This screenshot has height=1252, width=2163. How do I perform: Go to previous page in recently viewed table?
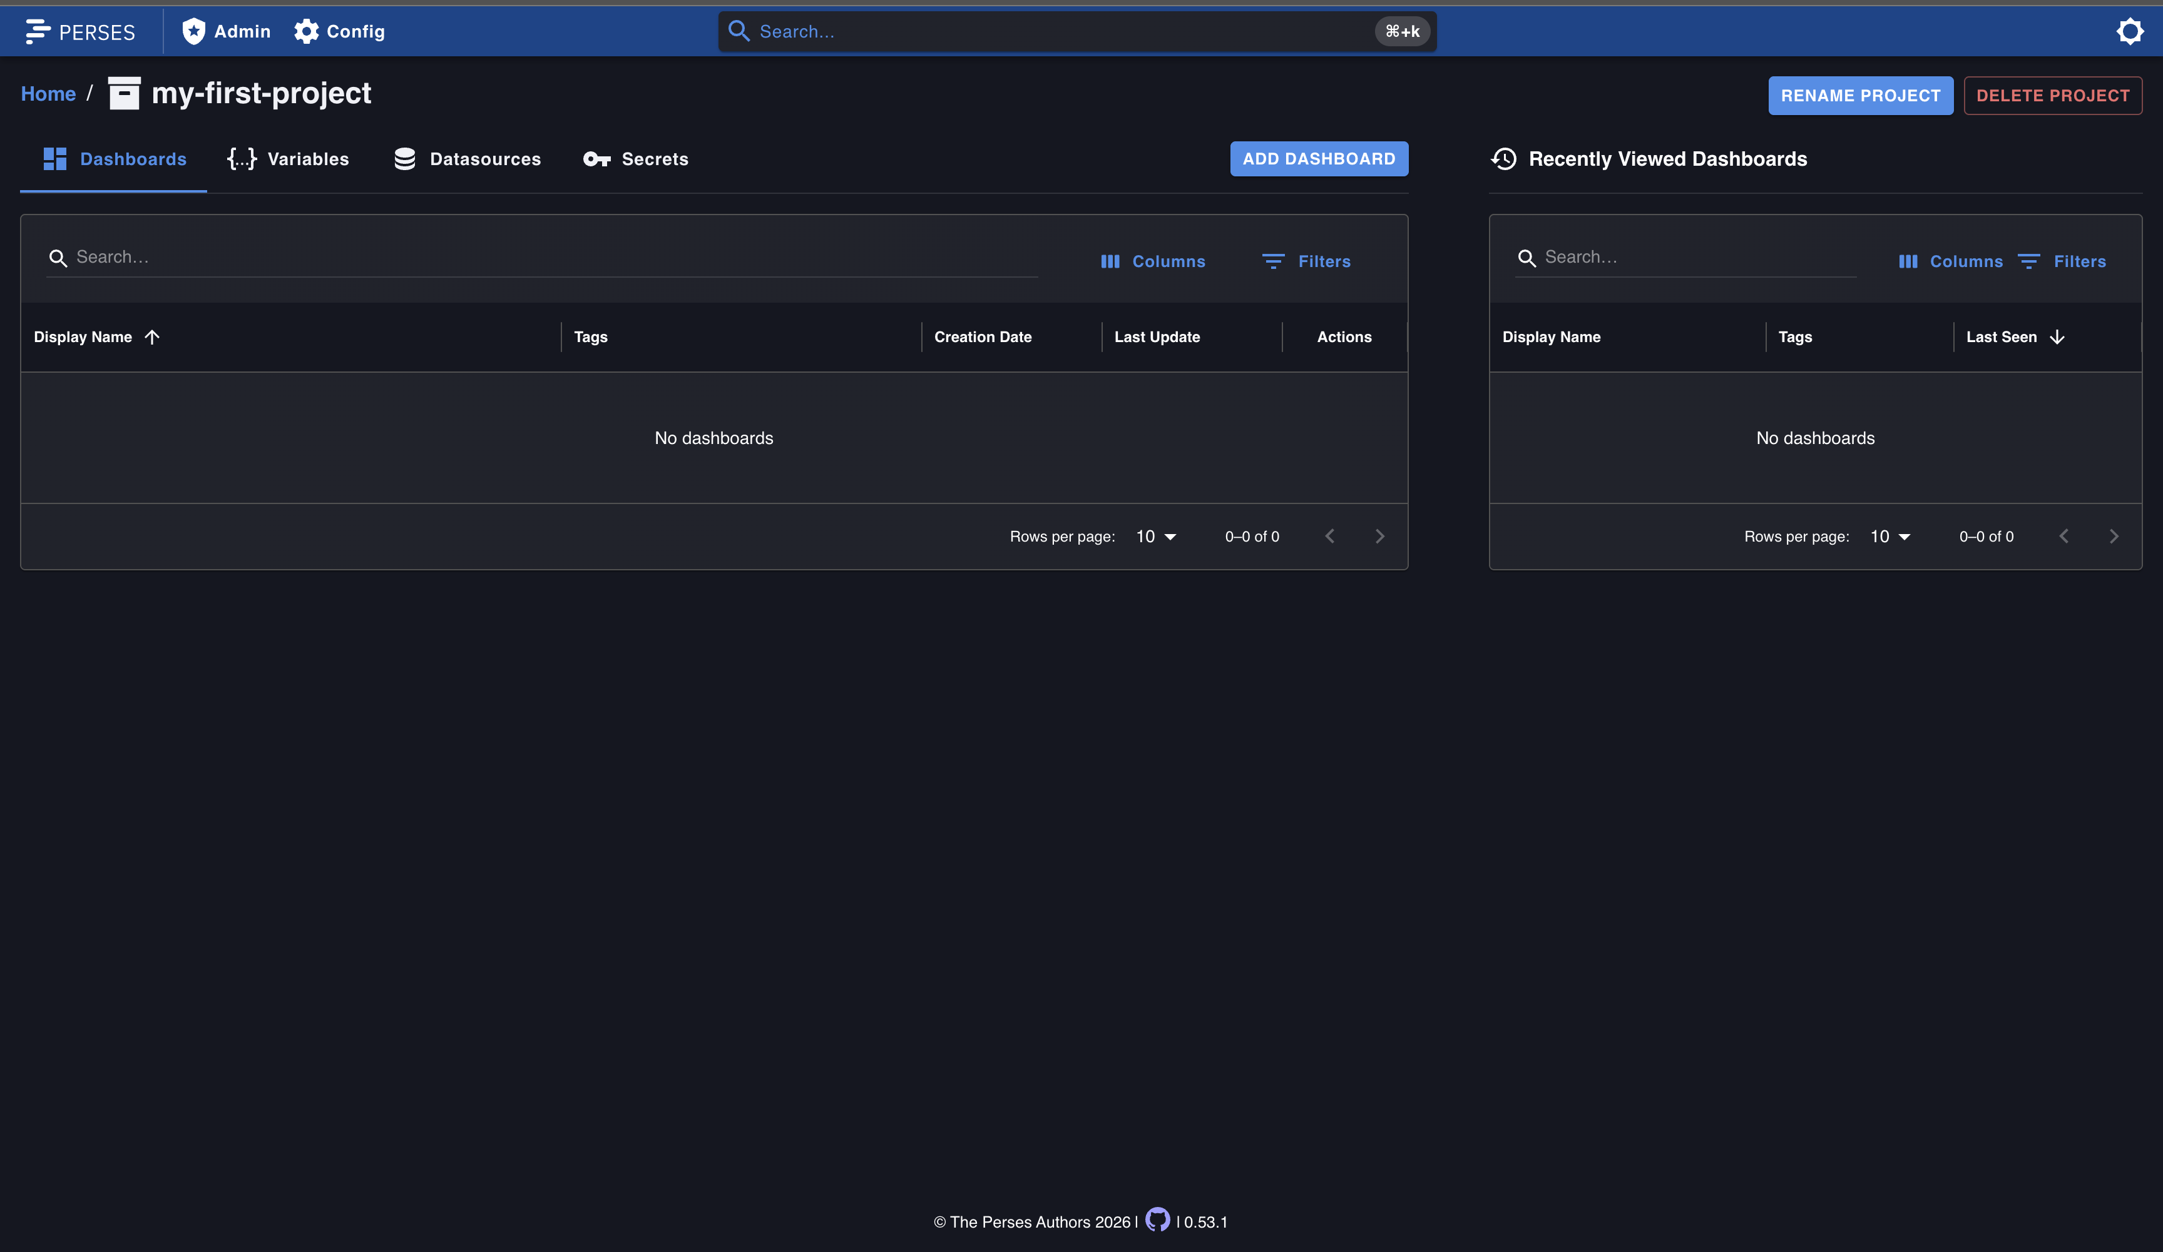point(2063,536)
